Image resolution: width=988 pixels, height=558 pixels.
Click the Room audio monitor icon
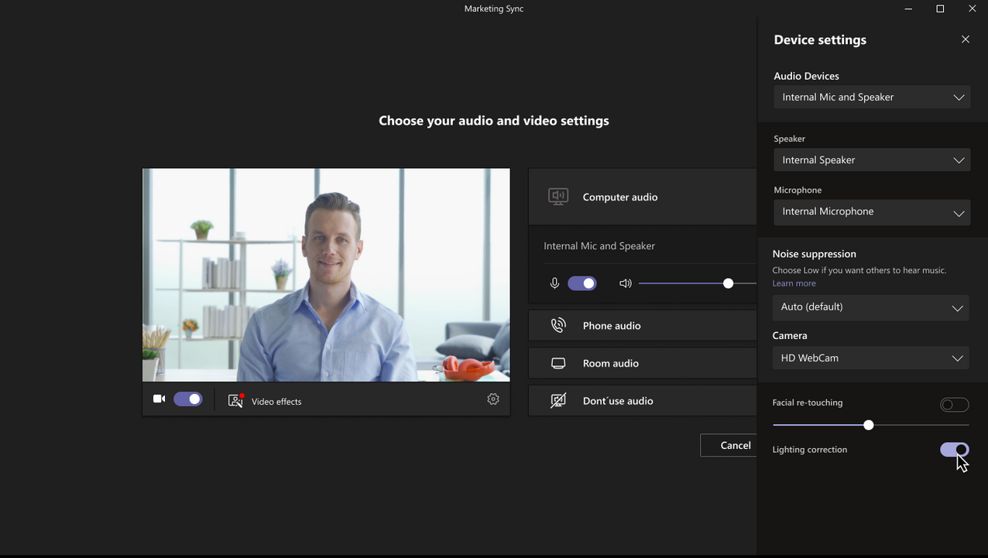[x=558, y=363]
